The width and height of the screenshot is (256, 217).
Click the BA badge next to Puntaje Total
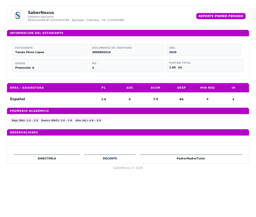[x=180, y=68]
